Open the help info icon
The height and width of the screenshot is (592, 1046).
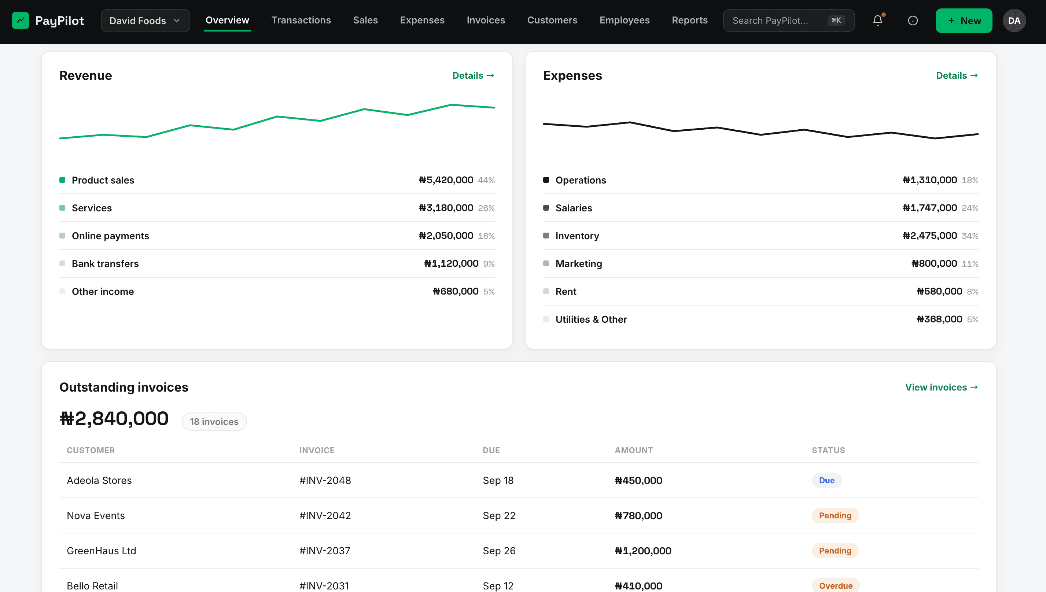913,20
